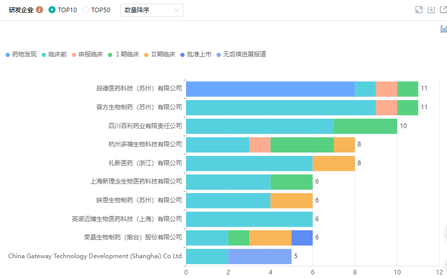Hide the 申报临床 legend series

(x=88, y=54)
